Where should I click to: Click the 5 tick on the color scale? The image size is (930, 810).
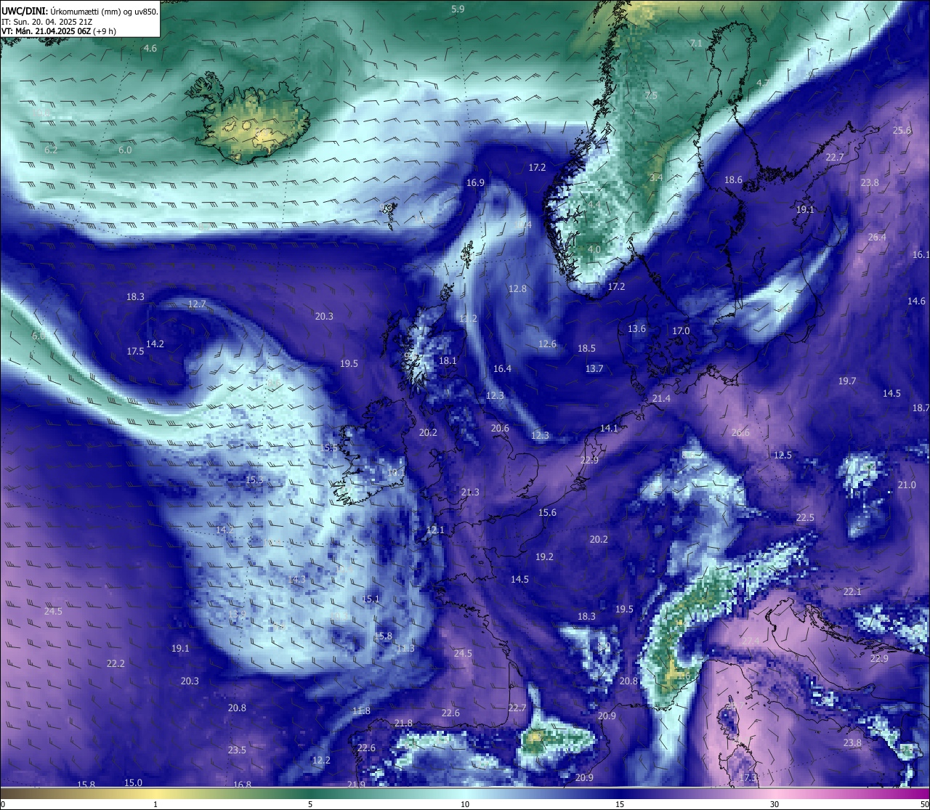click(310, 804)
